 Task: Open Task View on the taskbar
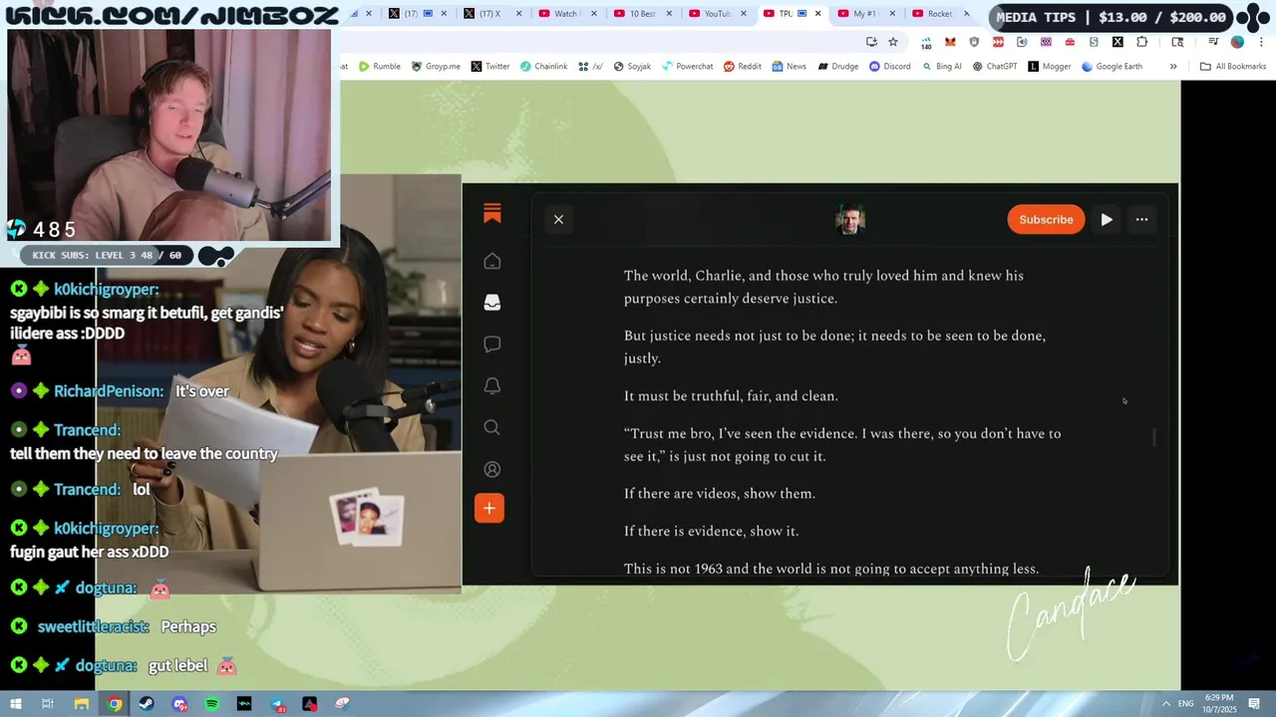47,704
